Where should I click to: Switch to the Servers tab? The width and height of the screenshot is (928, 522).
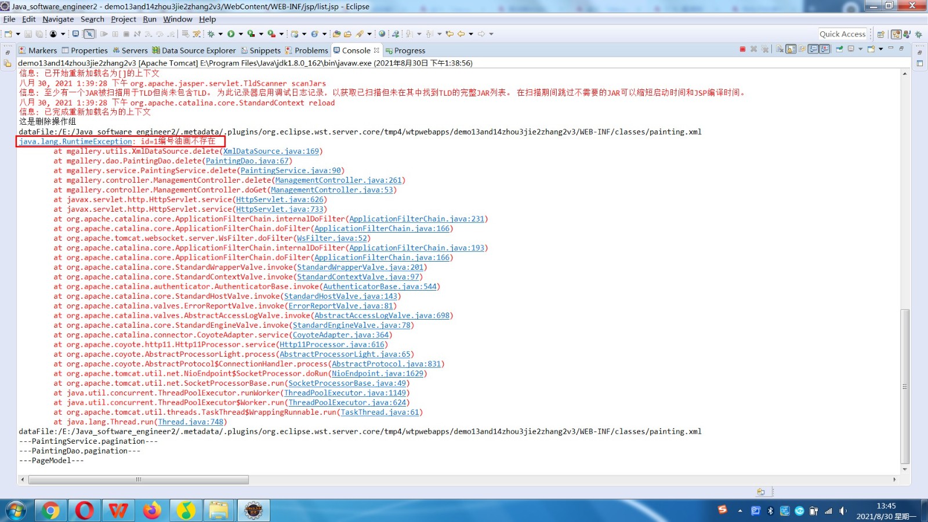coord(130,50)
